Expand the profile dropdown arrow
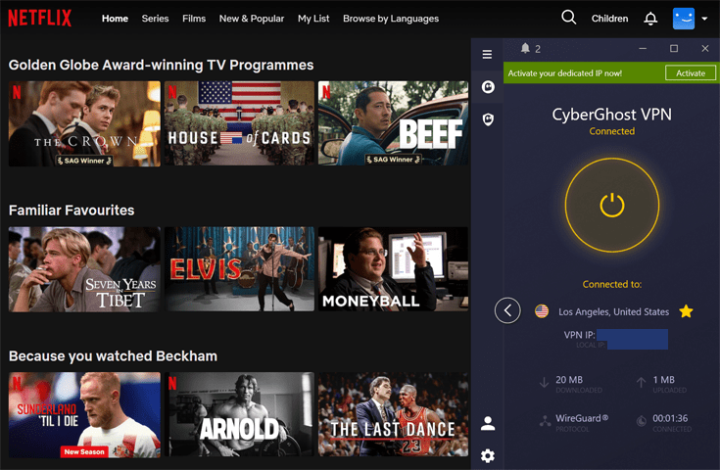Viewport: 720px width, 470px height. click(x=704, y=19)
